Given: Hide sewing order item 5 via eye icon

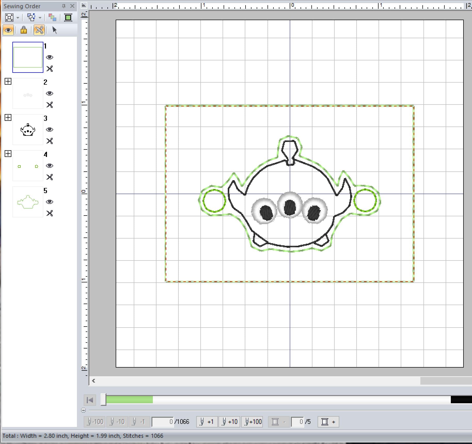Looking at the screenshot, I should pyautogui.click(x=50, y=202).
